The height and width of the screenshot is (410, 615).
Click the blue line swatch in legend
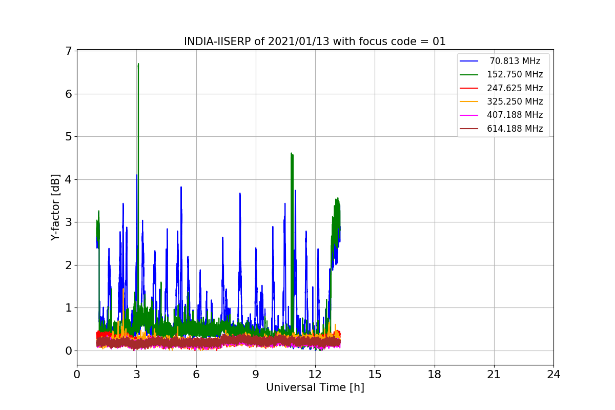469,61
